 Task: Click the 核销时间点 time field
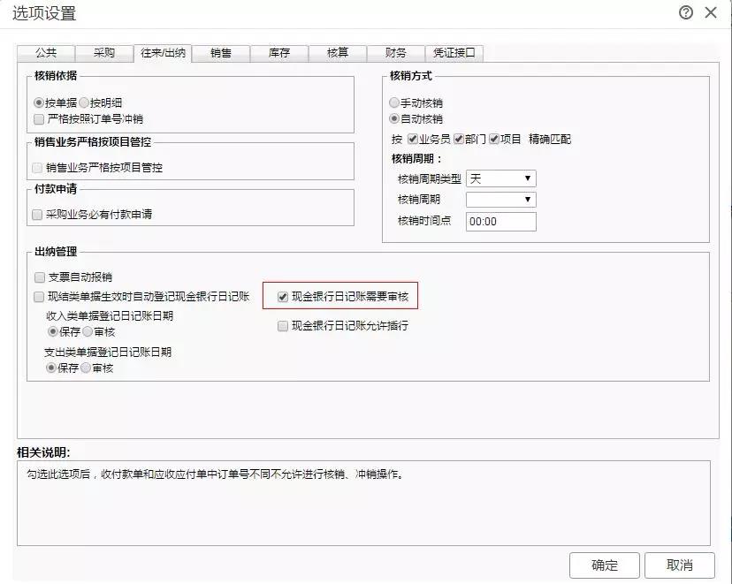[x=500, y=222]
